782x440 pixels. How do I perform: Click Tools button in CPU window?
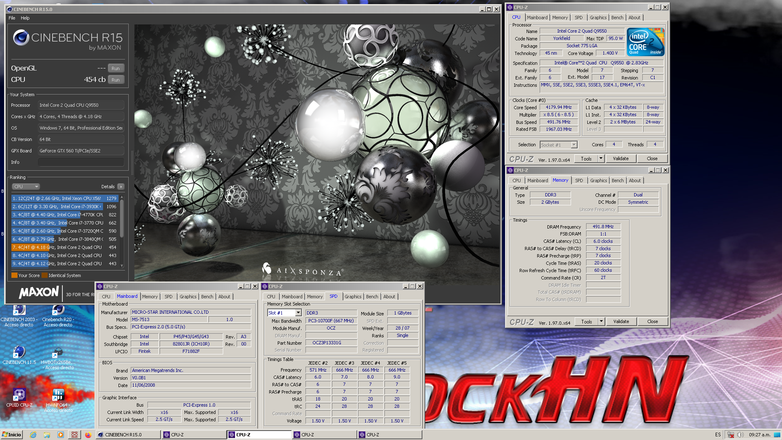(x=586, y=158)
